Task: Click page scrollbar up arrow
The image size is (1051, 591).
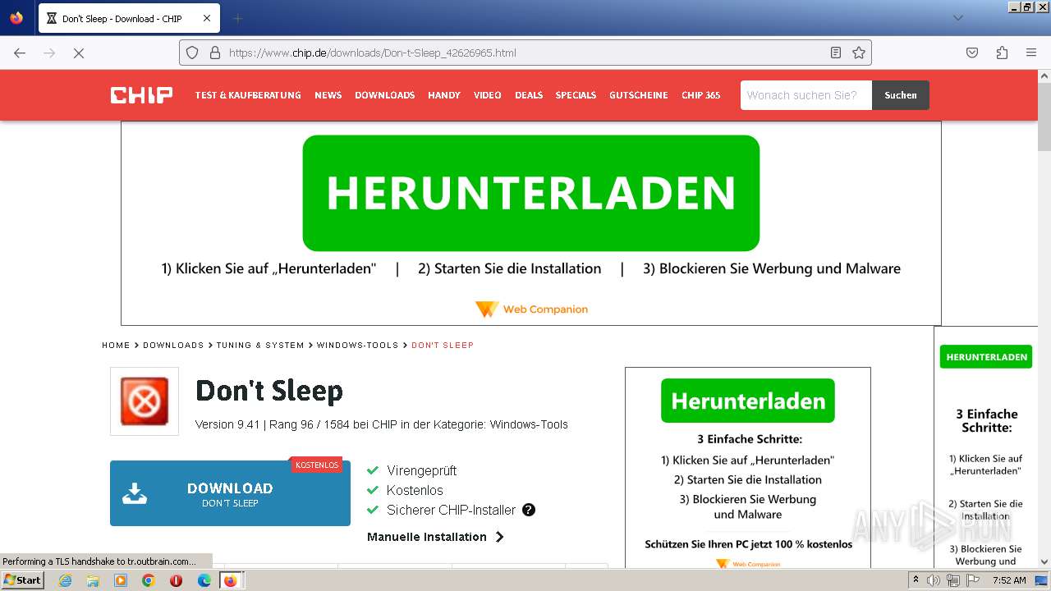Action: [1044, 76]
